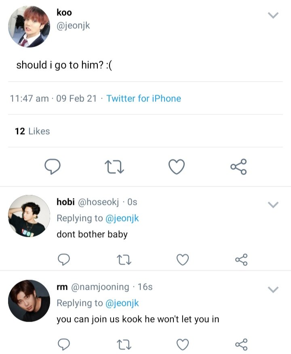Like koo's tweet with heart icon
The height and width of the screenshot is (354, 291).
tap(177, 167)
